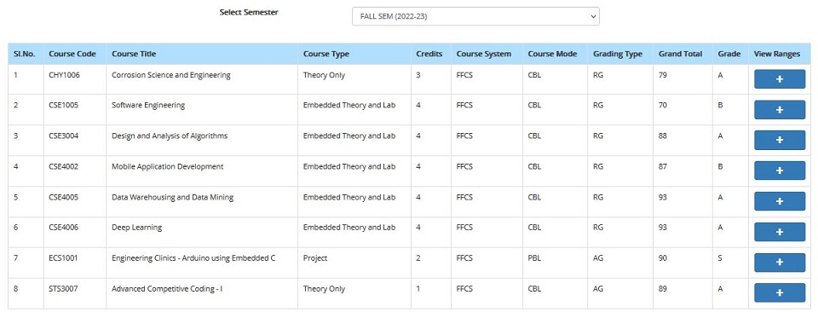818x312 pixels.
Task: Select course code CSE4006
Action: [64, 228]
